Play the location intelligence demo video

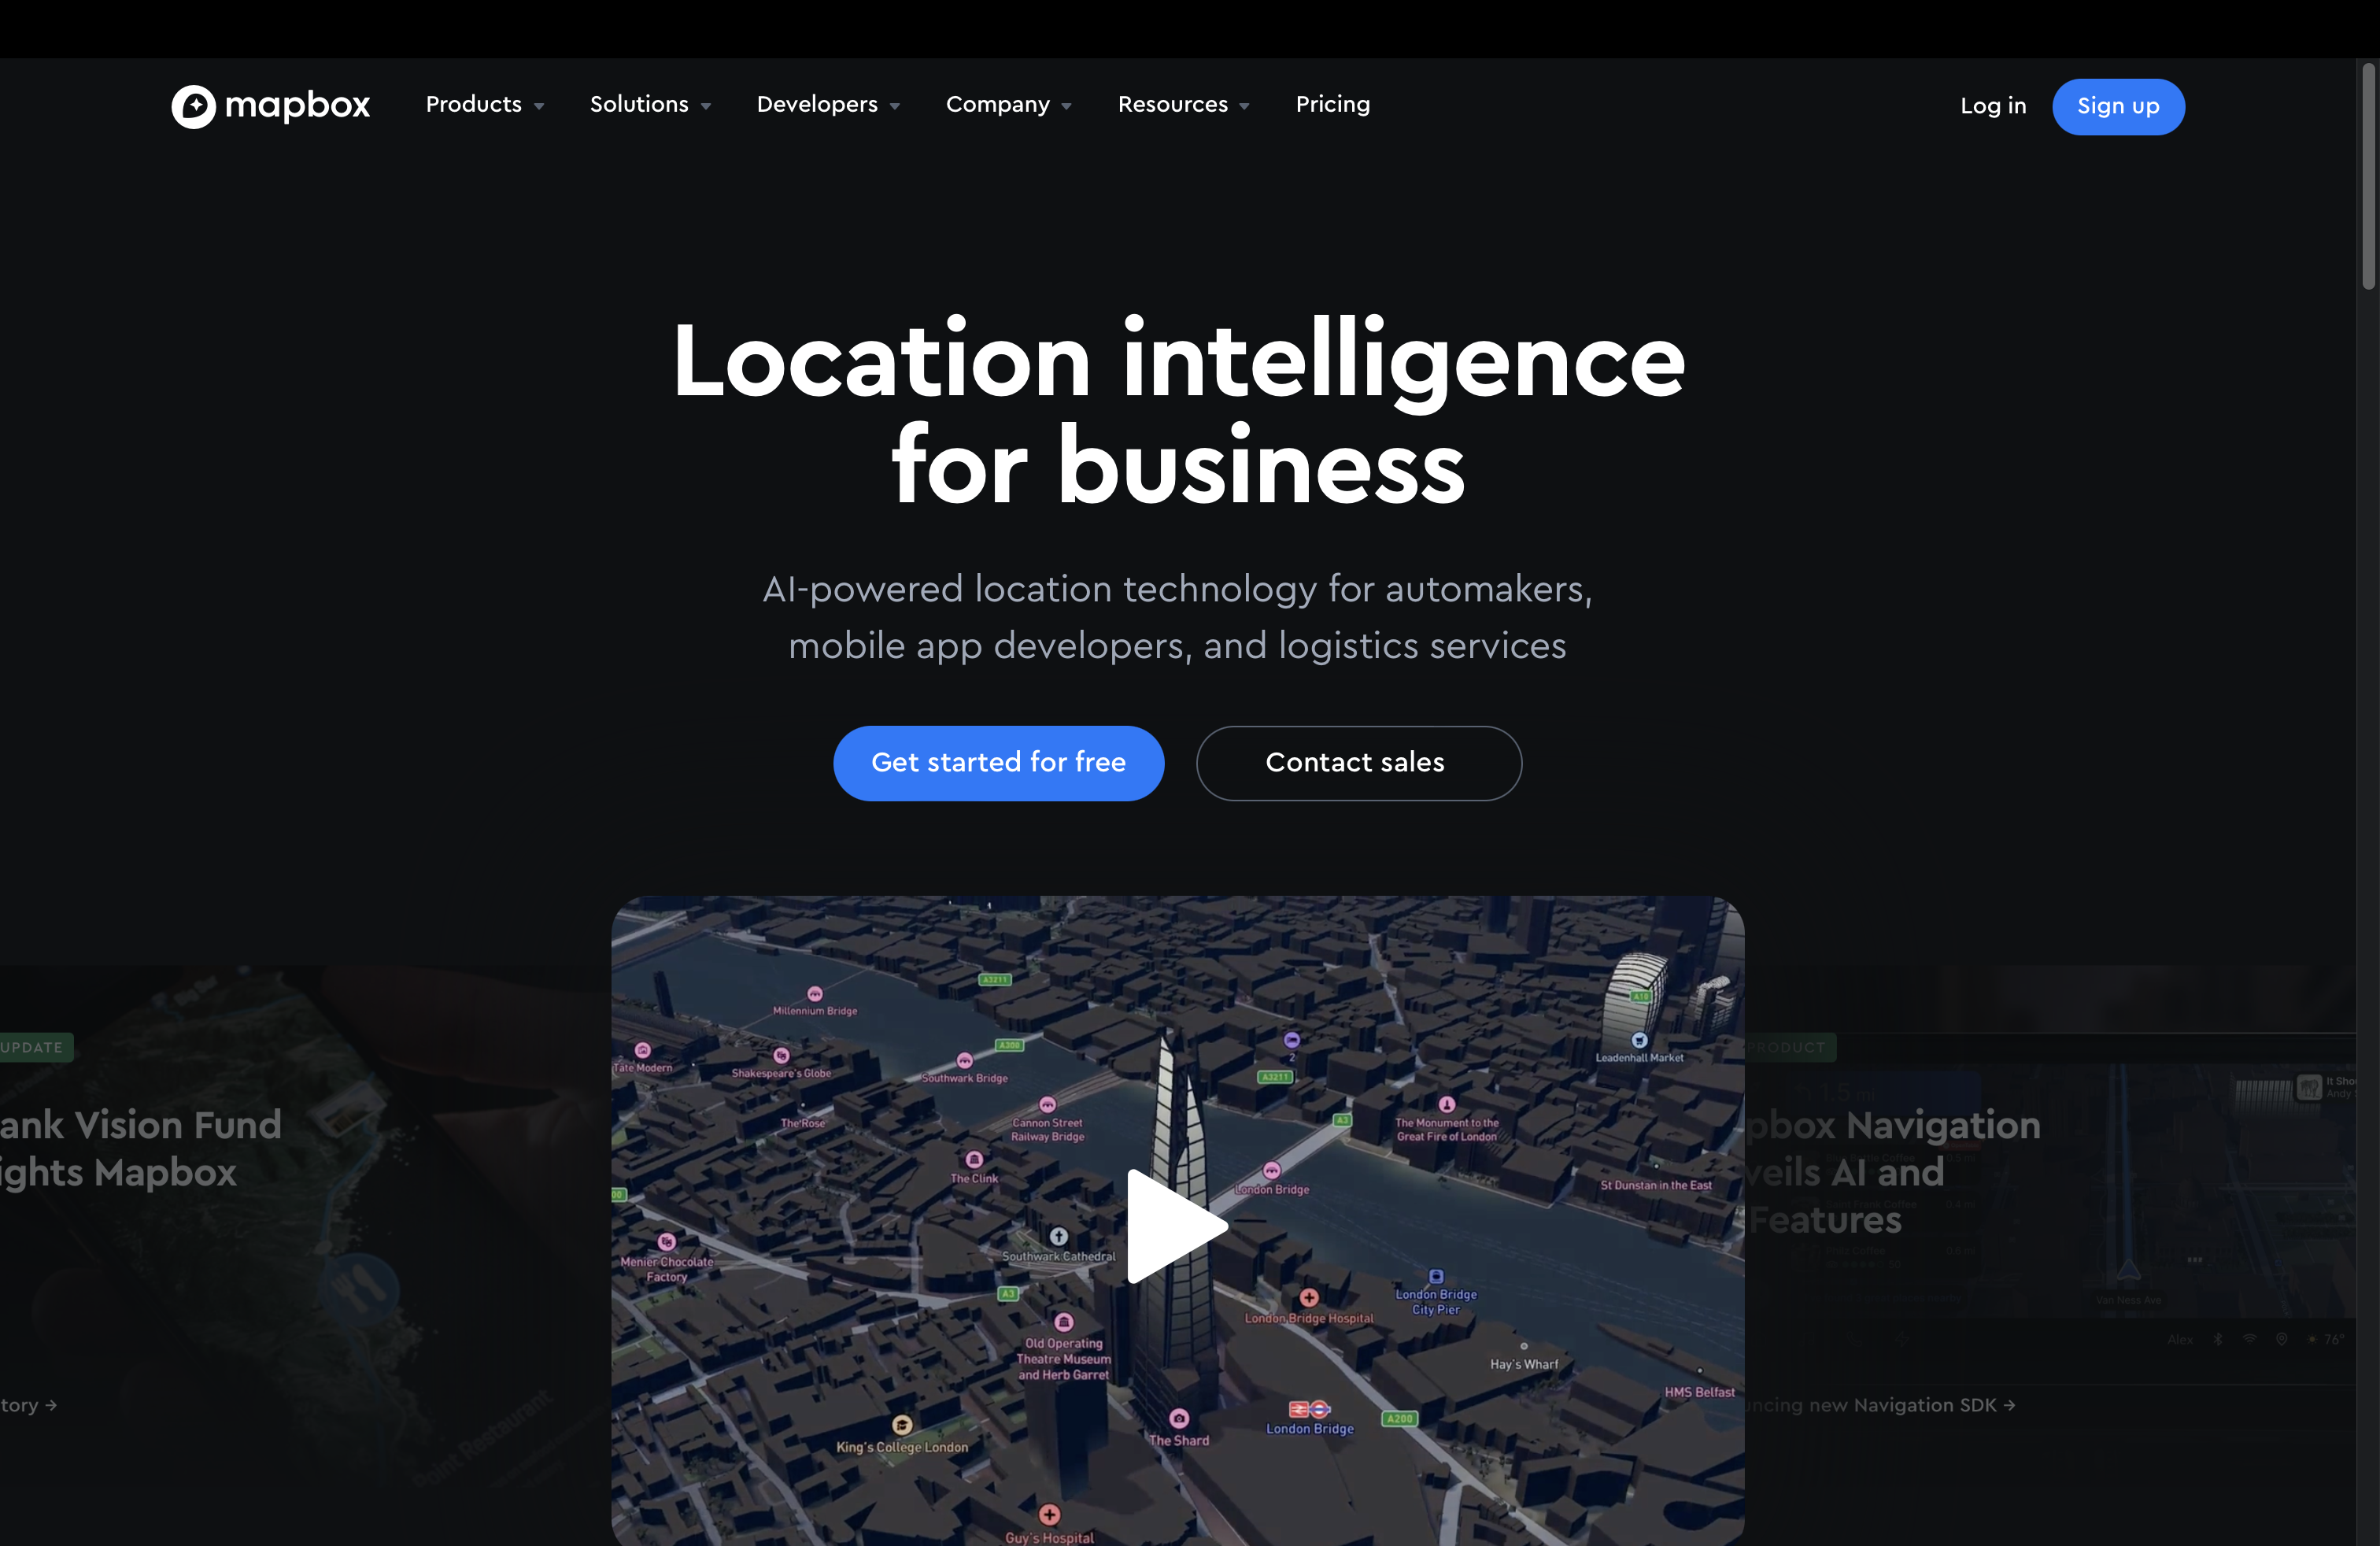(x=1178, y=1215)
